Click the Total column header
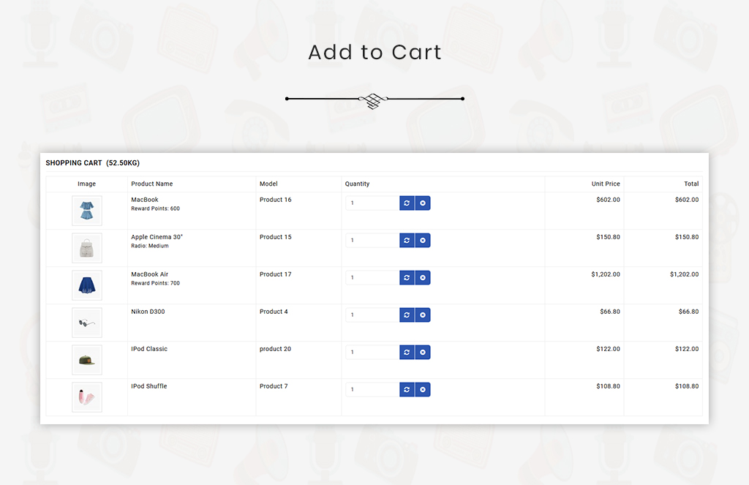 tap(691, 184)
